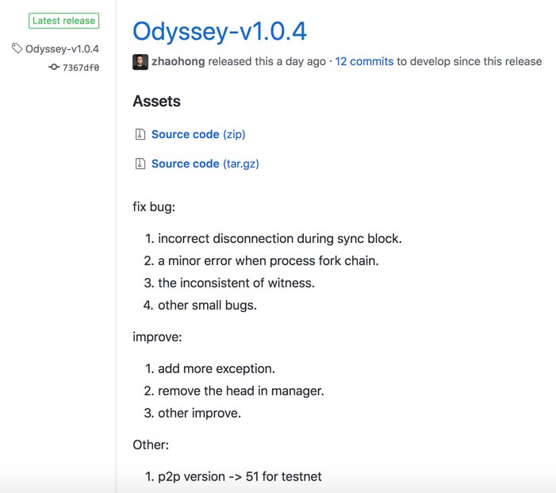
Task: Click 'p2p version -> 51 for testnet' item
Action: coord(240,476)
